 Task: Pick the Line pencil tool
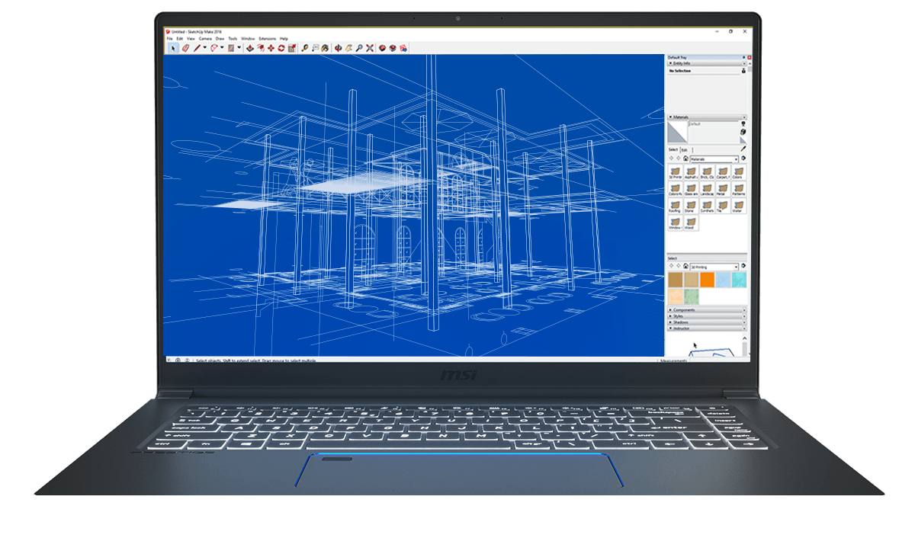(197, 47)
